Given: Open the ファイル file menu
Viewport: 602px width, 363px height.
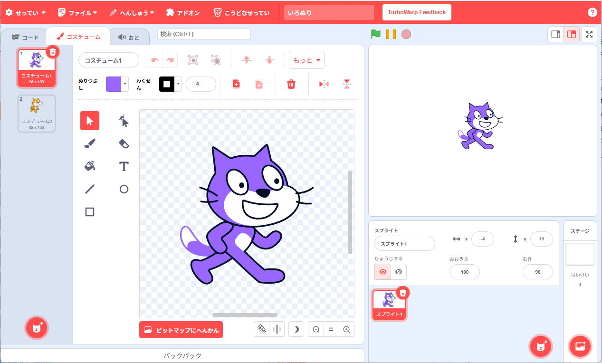Looking at the screenshot, I should pos(78,12).
